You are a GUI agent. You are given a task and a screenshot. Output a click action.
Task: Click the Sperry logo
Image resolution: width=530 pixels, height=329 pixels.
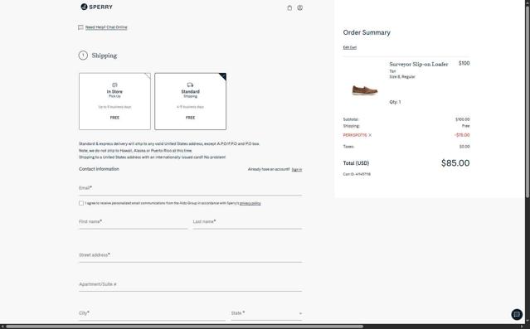(x=97, y=7)
